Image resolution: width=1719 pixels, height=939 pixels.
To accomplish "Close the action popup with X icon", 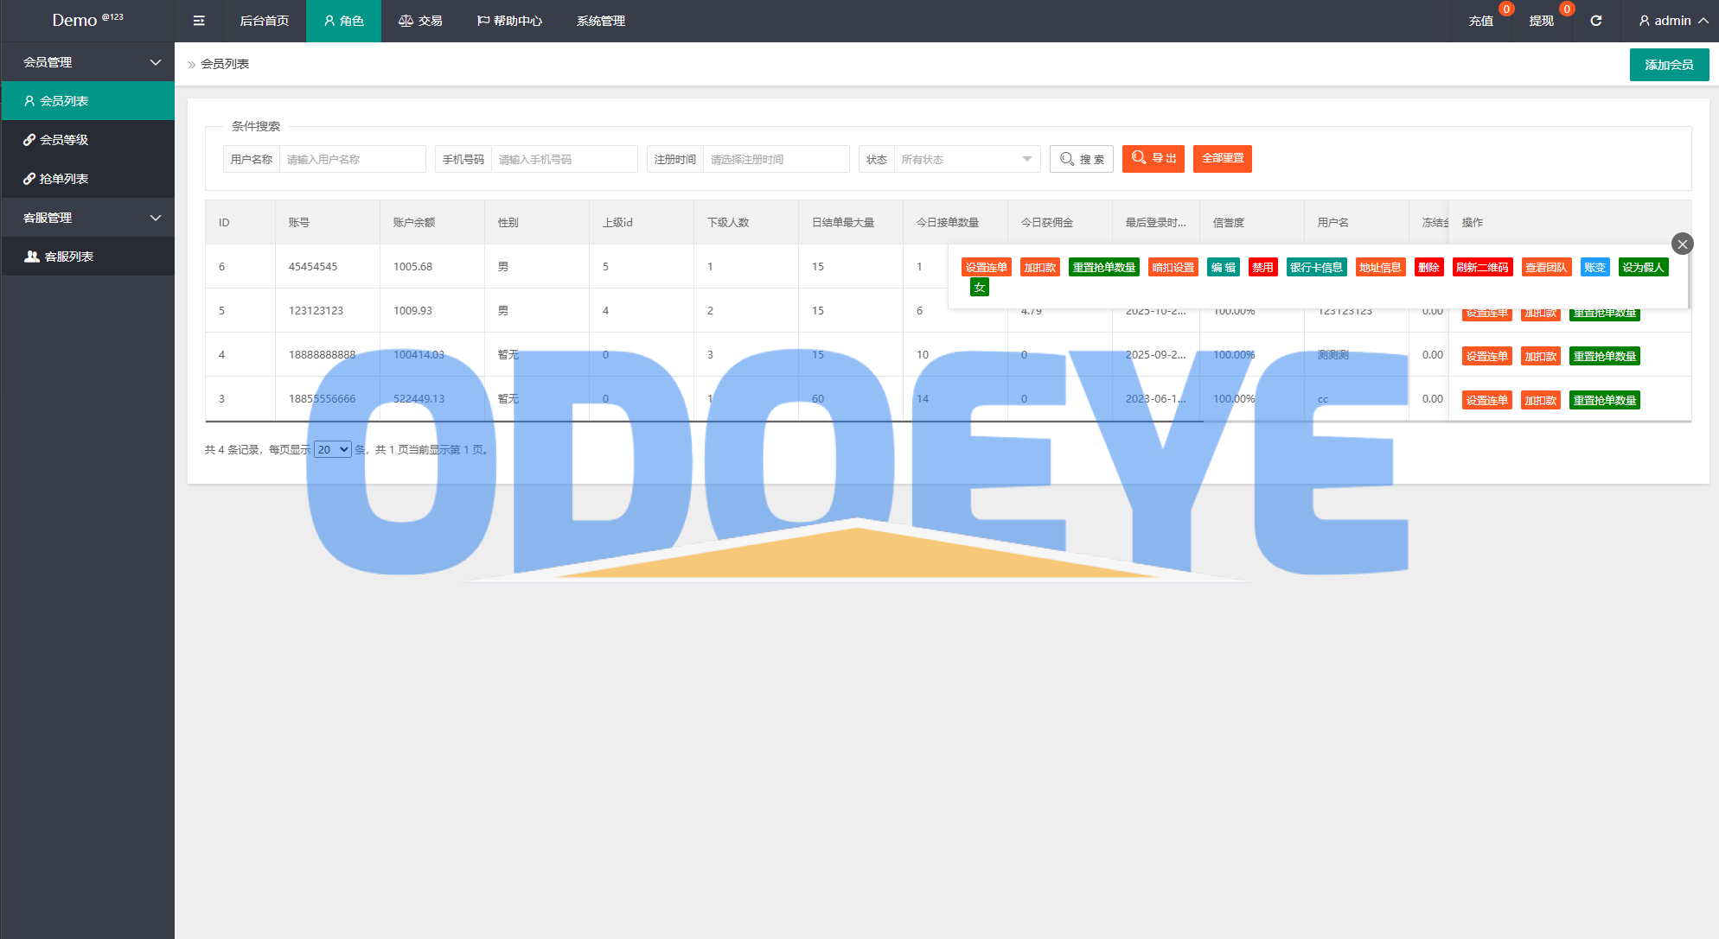I will tap(1682, 244).
